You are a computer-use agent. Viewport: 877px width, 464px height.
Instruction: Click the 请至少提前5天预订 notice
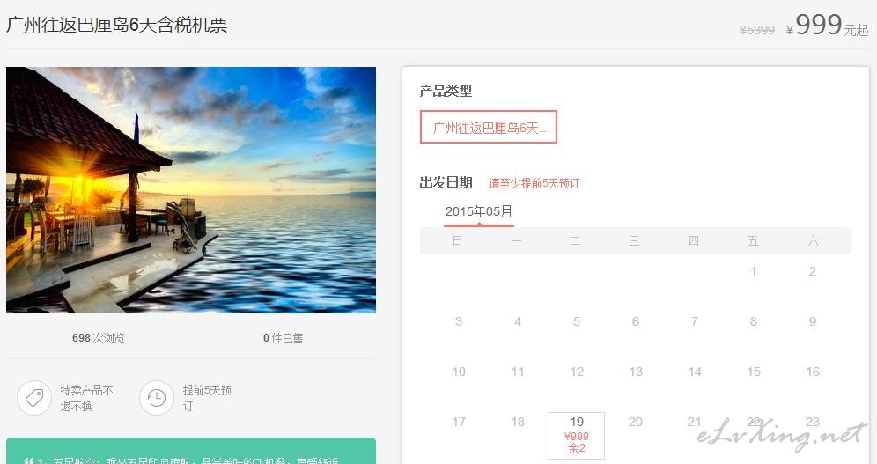534,183
